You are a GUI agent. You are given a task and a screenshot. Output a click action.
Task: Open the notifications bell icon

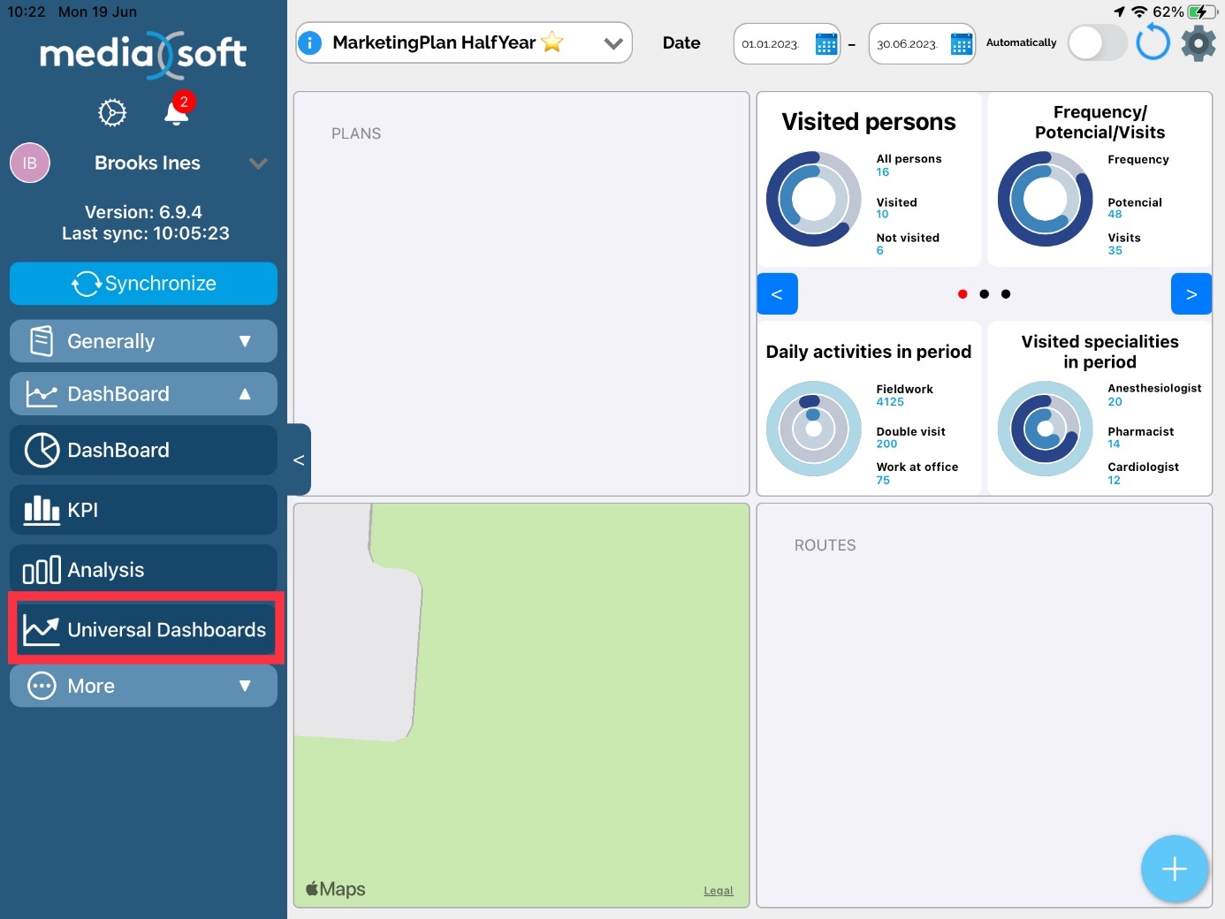click(x=177, y=113)
